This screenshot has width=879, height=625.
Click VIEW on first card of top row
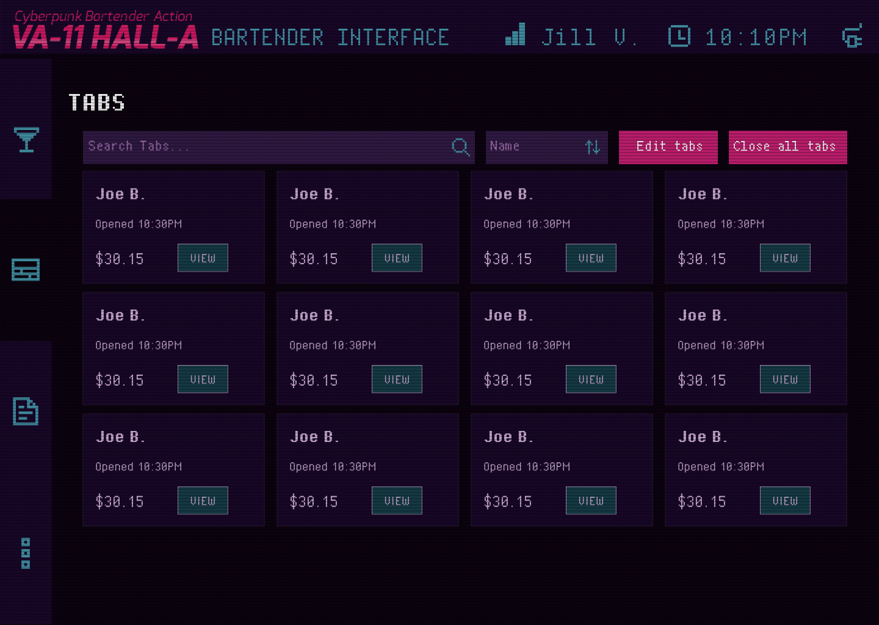203,258
